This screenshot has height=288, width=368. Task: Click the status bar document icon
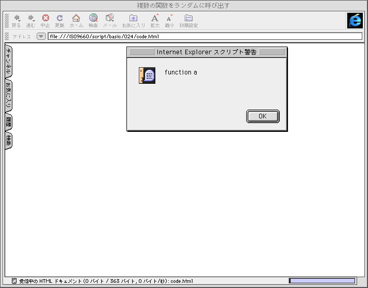point(14,281)
